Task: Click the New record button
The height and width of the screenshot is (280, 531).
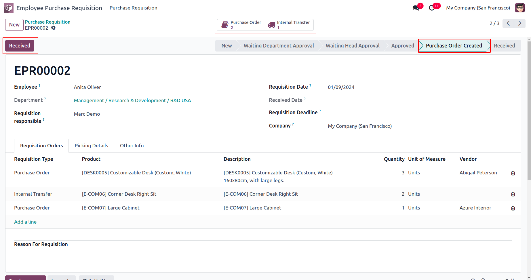Action: pos(14,25)
